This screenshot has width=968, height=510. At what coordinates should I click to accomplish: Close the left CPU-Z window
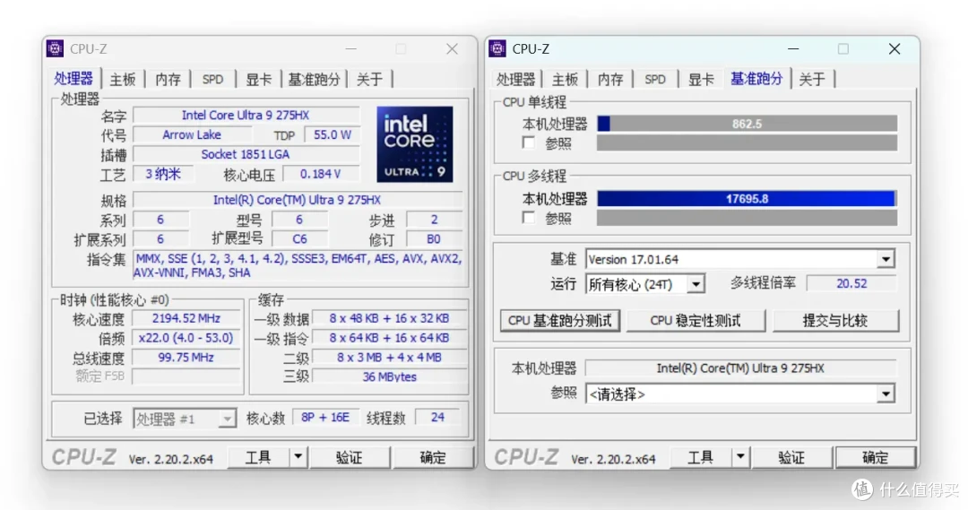452,48
